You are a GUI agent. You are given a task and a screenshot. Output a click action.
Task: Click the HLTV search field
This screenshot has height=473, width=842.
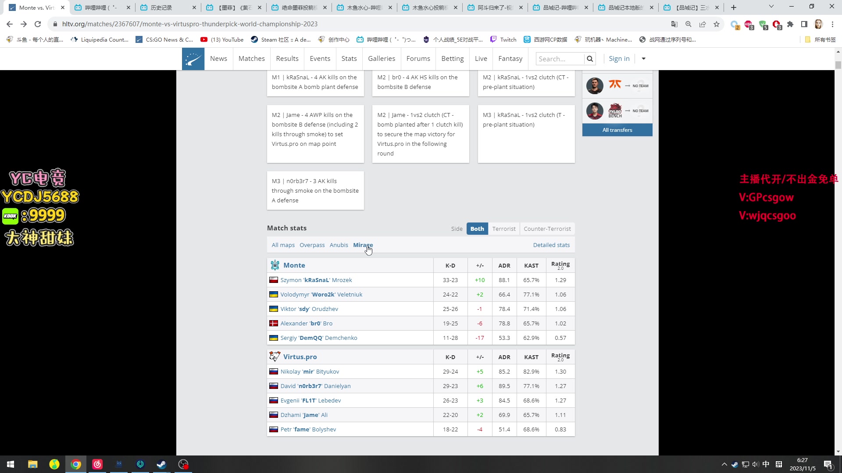point(560,59)
